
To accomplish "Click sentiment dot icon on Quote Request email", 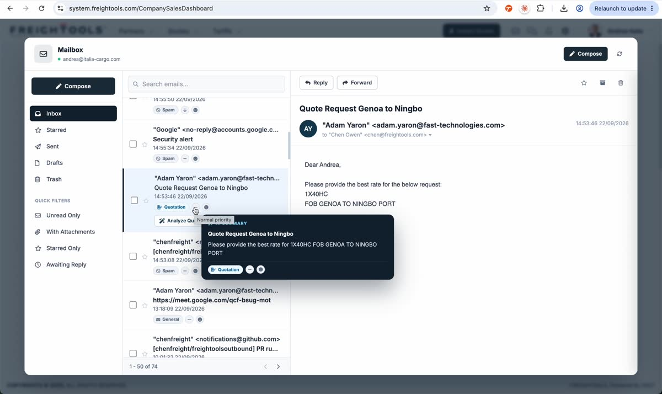I will (x=206, y=207).
